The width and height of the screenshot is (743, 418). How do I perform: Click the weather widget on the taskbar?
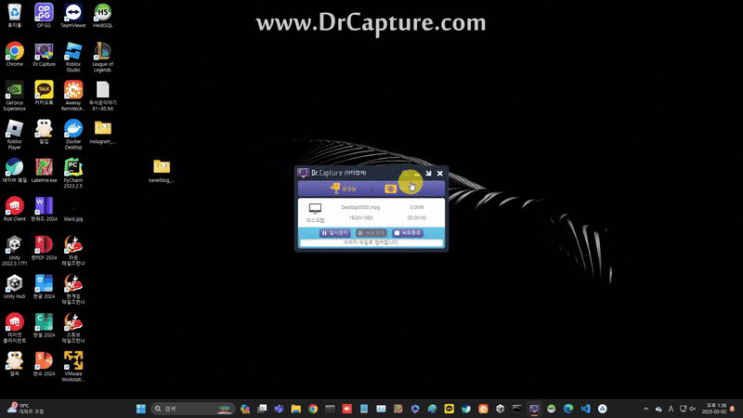(25, 409)
